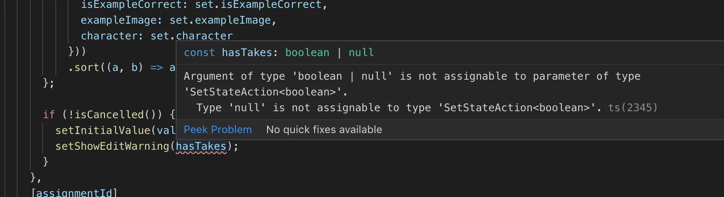Click the Peek Problem link
Image resolution: width=724 pixels, height=197 pixels.
click(217, 130)
